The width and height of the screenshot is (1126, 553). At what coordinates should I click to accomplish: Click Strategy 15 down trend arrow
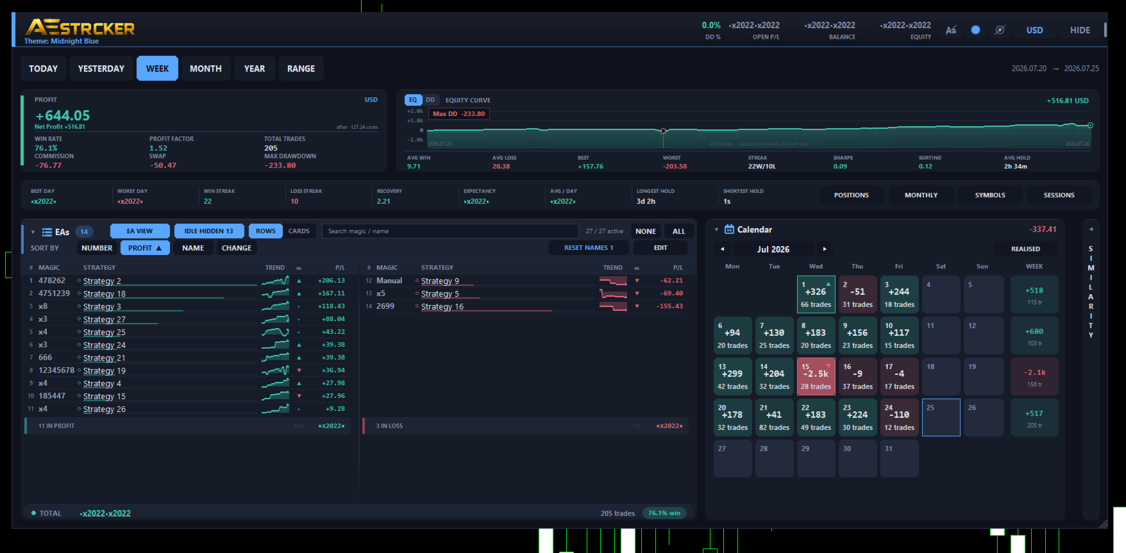pyautogui.click(x=299, y=396)
